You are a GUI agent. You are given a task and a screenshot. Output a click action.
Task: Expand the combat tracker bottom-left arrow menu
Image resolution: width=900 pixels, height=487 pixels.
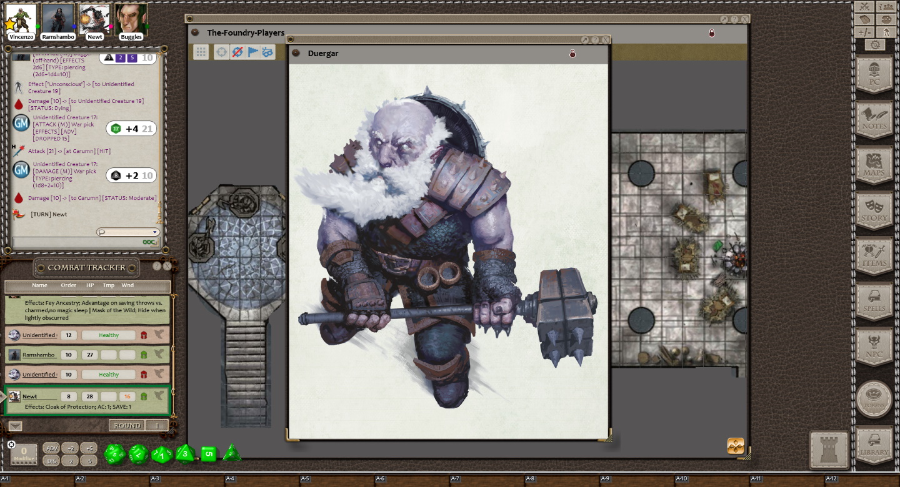click(16, 426)
